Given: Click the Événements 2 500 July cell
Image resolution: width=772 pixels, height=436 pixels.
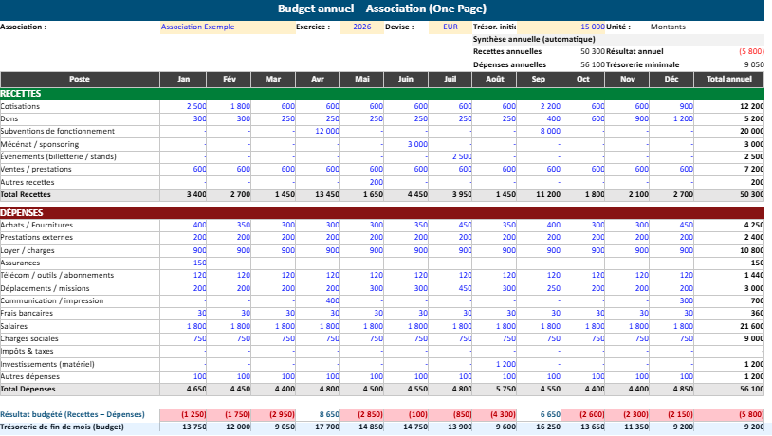Looking at the screenshot, I should click(x=450, y=156).
